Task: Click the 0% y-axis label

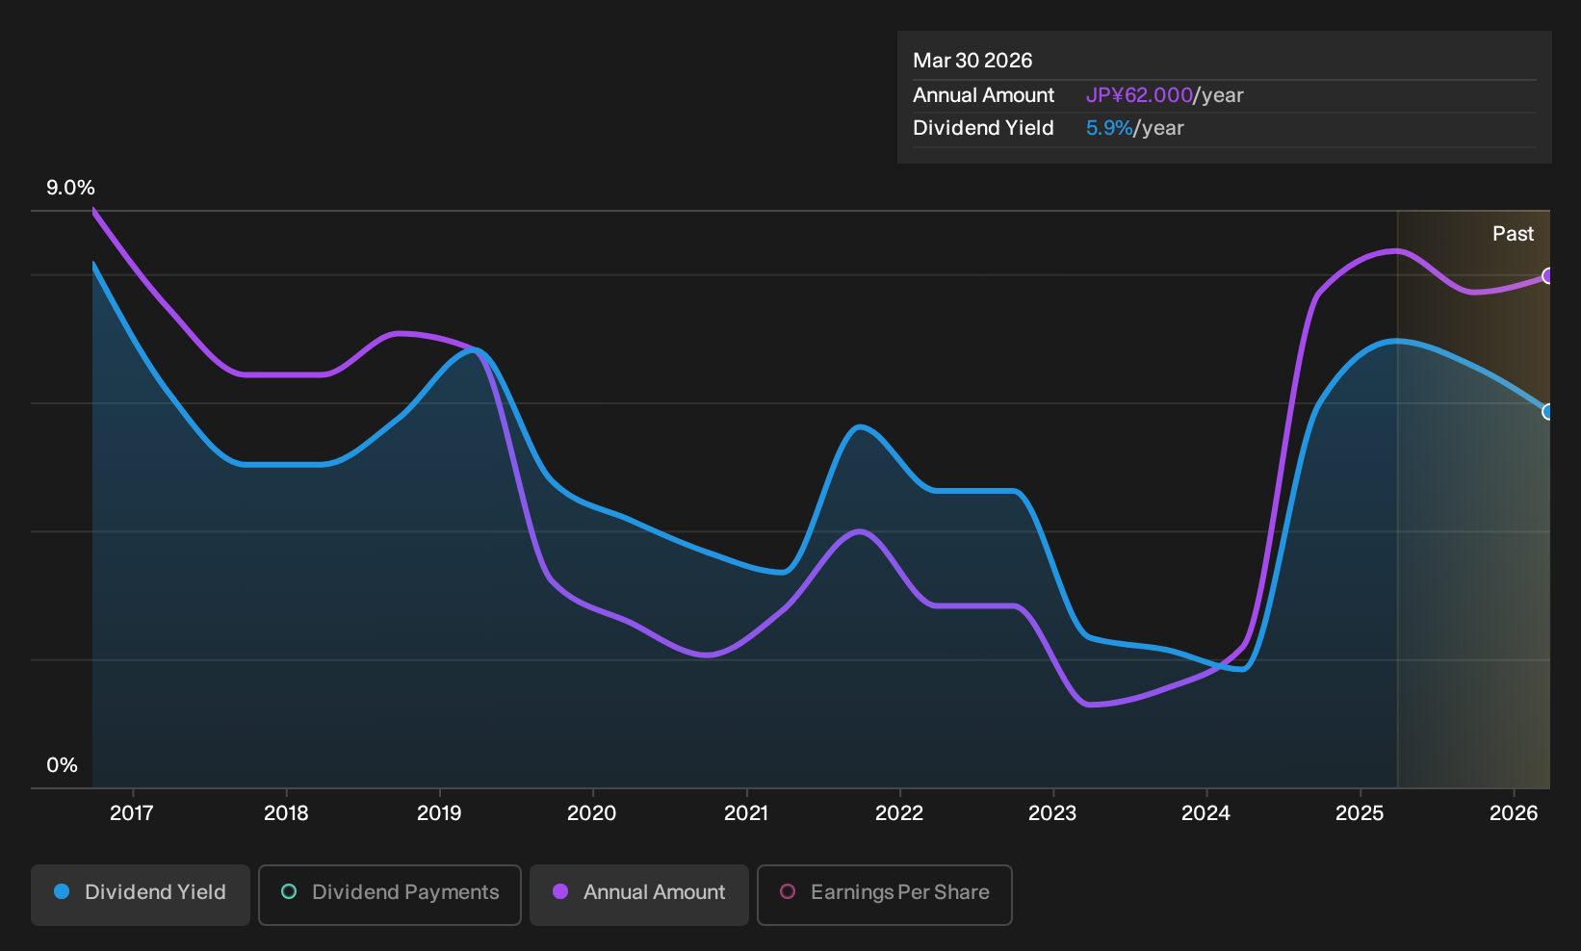Action: click(x=62, y=765)
